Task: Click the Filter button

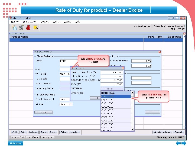Action: 64,132
